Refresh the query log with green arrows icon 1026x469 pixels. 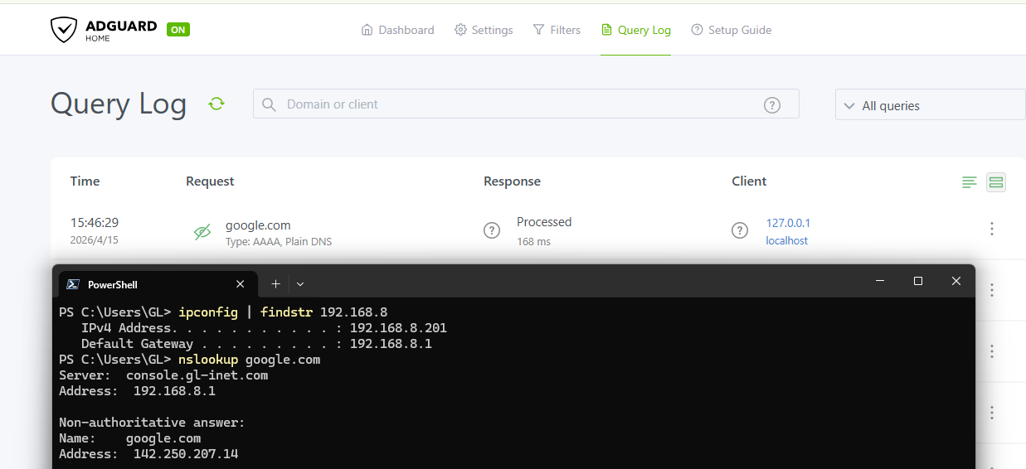pos(216,104)
